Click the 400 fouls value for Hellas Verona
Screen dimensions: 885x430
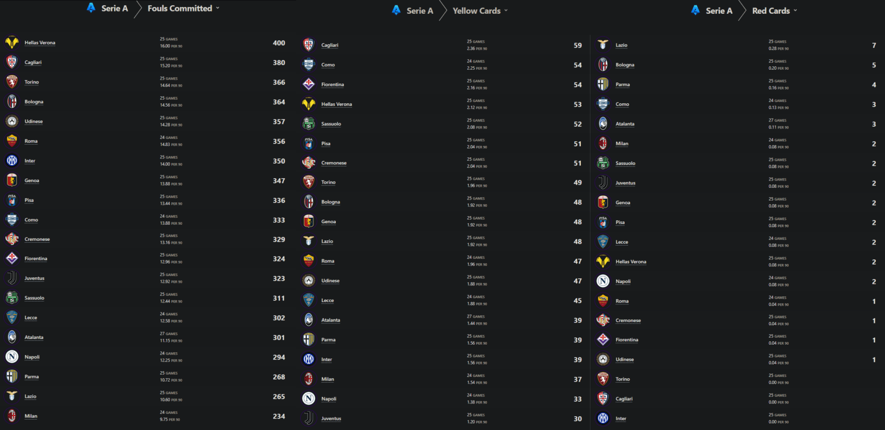point(279,42)
